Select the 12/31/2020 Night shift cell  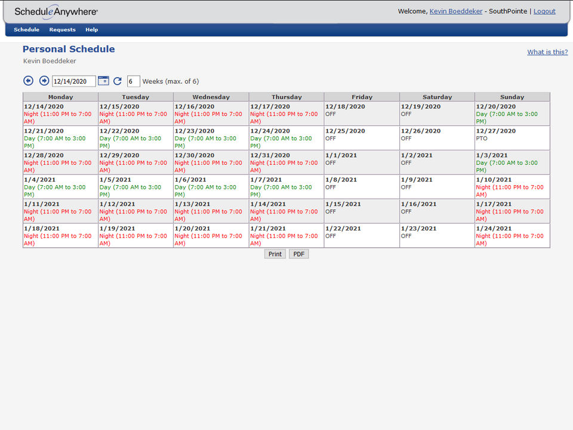pos(286,162)
